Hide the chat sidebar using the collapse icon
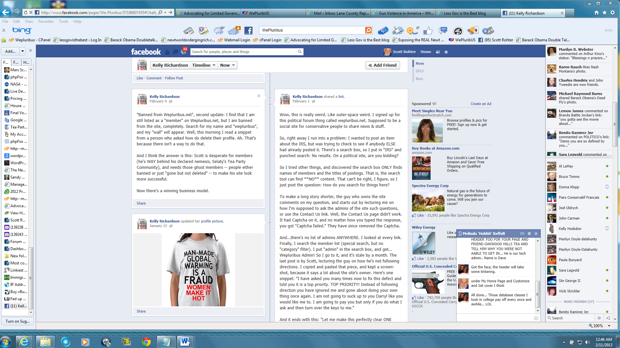The height and width of the screenshot is (348, 620). point(608,318)
